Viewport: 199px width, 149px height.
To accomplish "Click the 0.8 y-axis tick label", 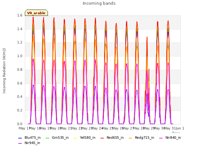I will tap(20, 70).
